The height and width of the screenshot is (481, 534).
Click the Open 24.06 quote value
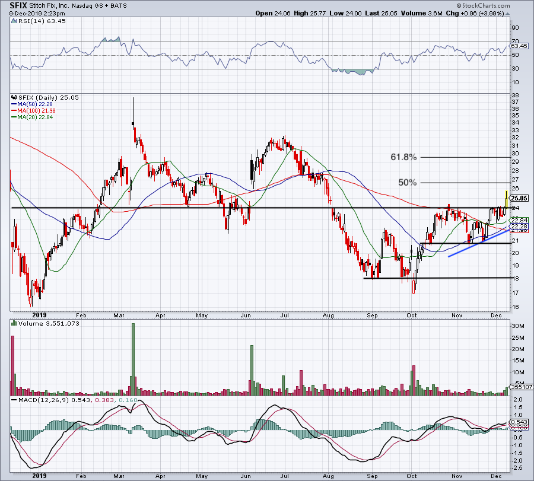273,13
